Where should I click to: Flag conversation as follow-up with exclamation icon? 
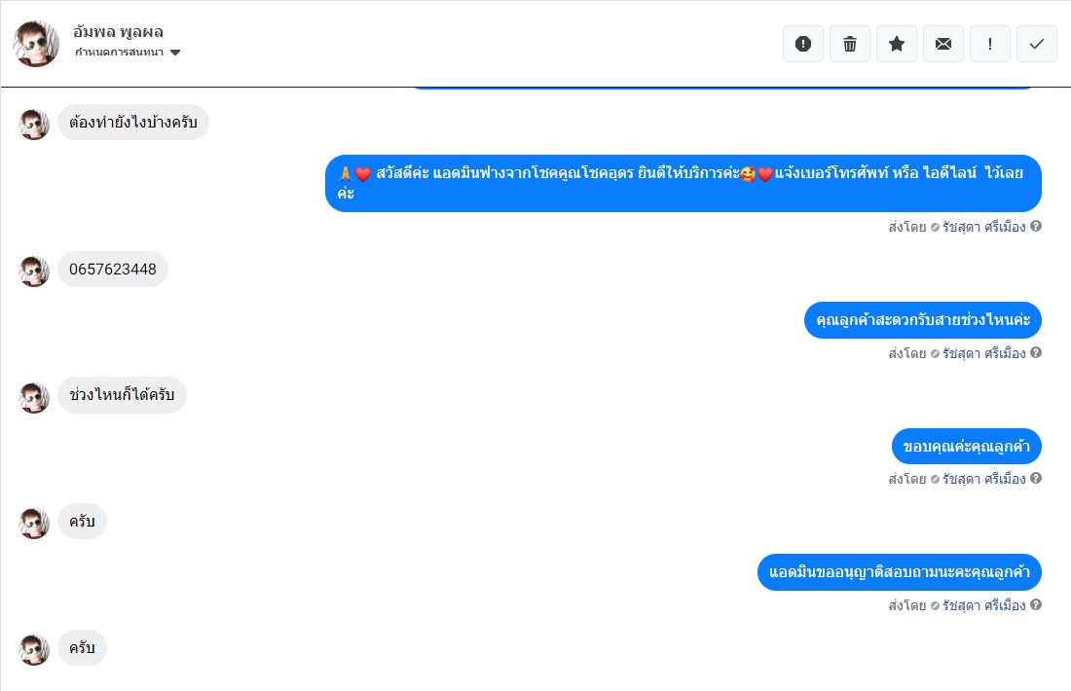(x=990, y=44)
